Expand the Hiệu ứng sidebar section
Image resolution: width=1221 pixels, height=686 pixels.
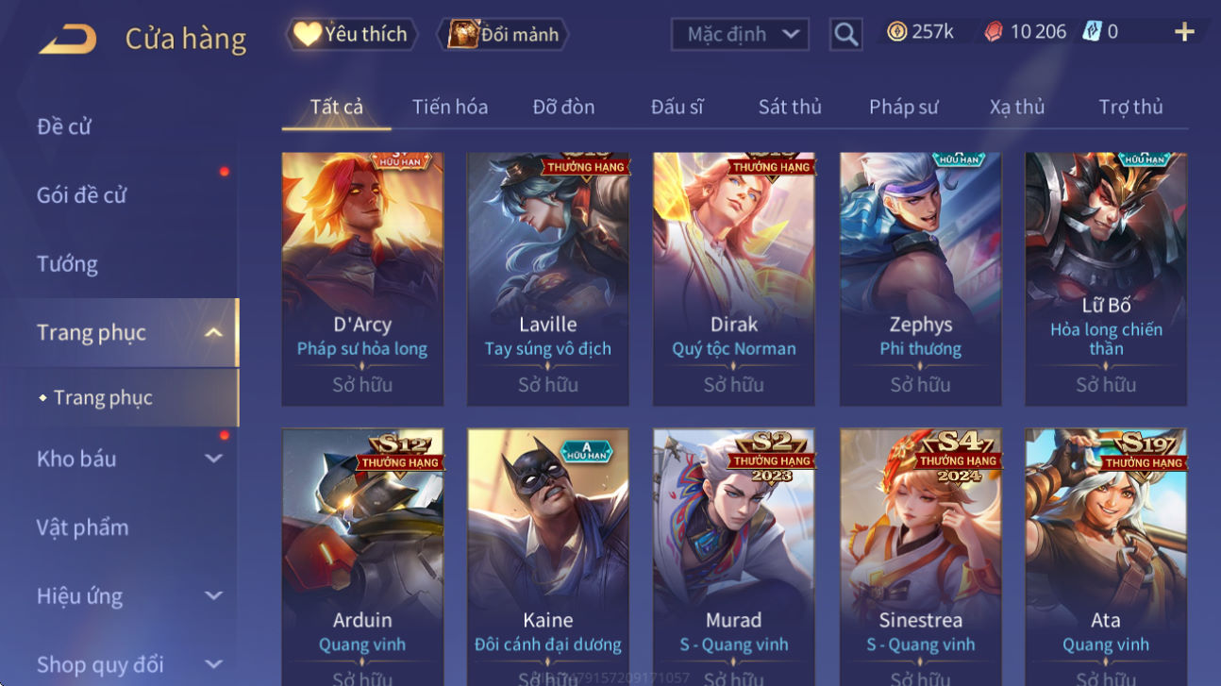[x=214, y=595]
